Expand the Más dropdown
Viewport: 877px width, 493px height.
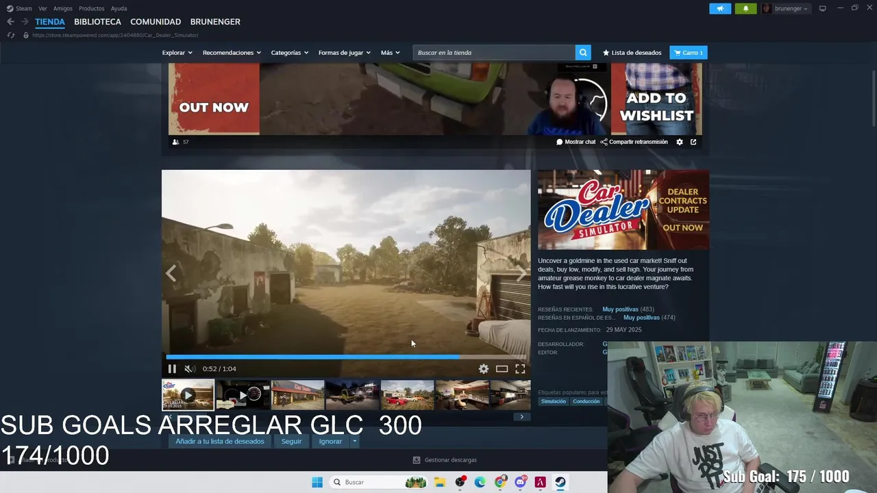[x=390, y=53]
